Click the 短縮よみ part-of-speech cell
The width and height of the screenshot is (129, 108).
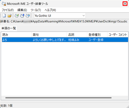coord(74,40)
